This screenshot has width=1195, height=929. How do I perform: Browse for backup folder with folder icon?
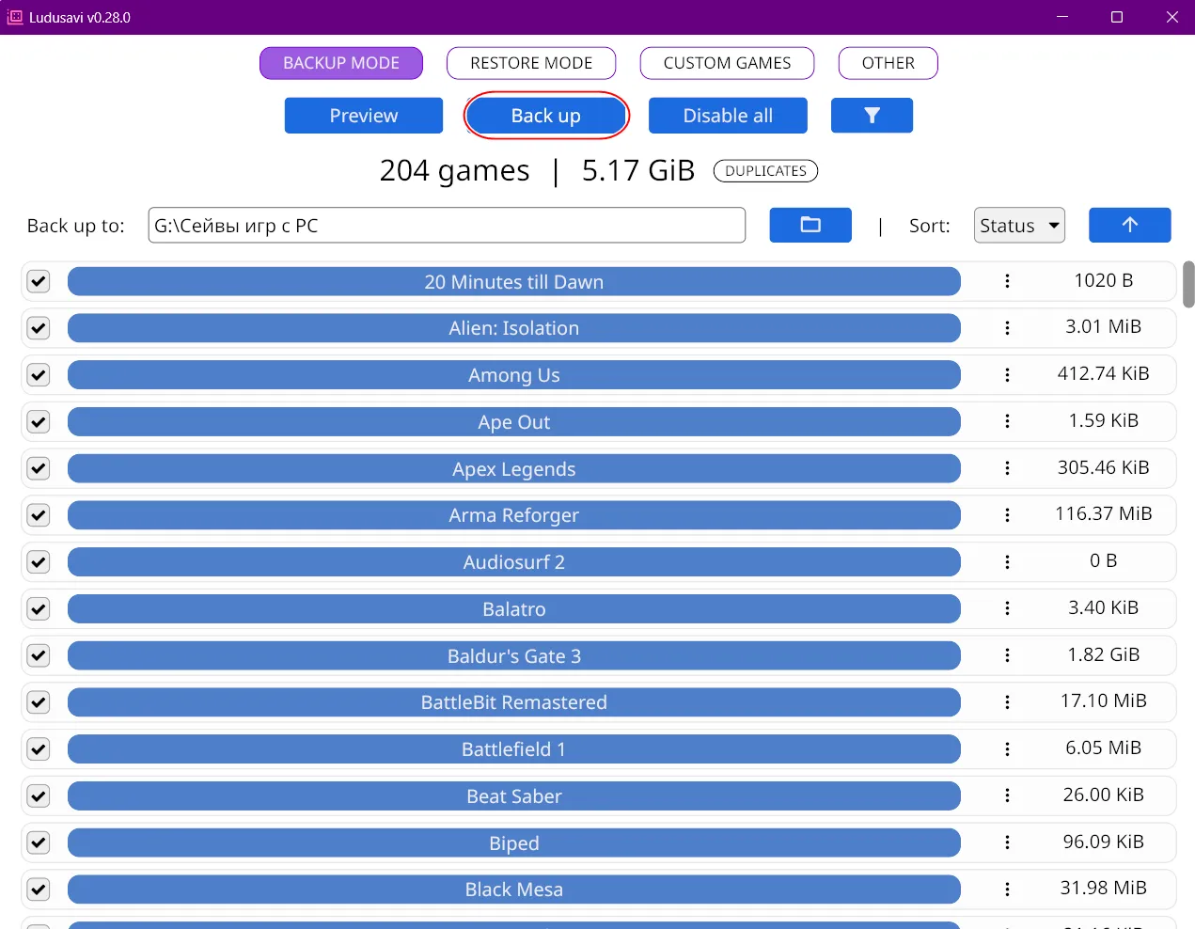click(x=810, y=225)
